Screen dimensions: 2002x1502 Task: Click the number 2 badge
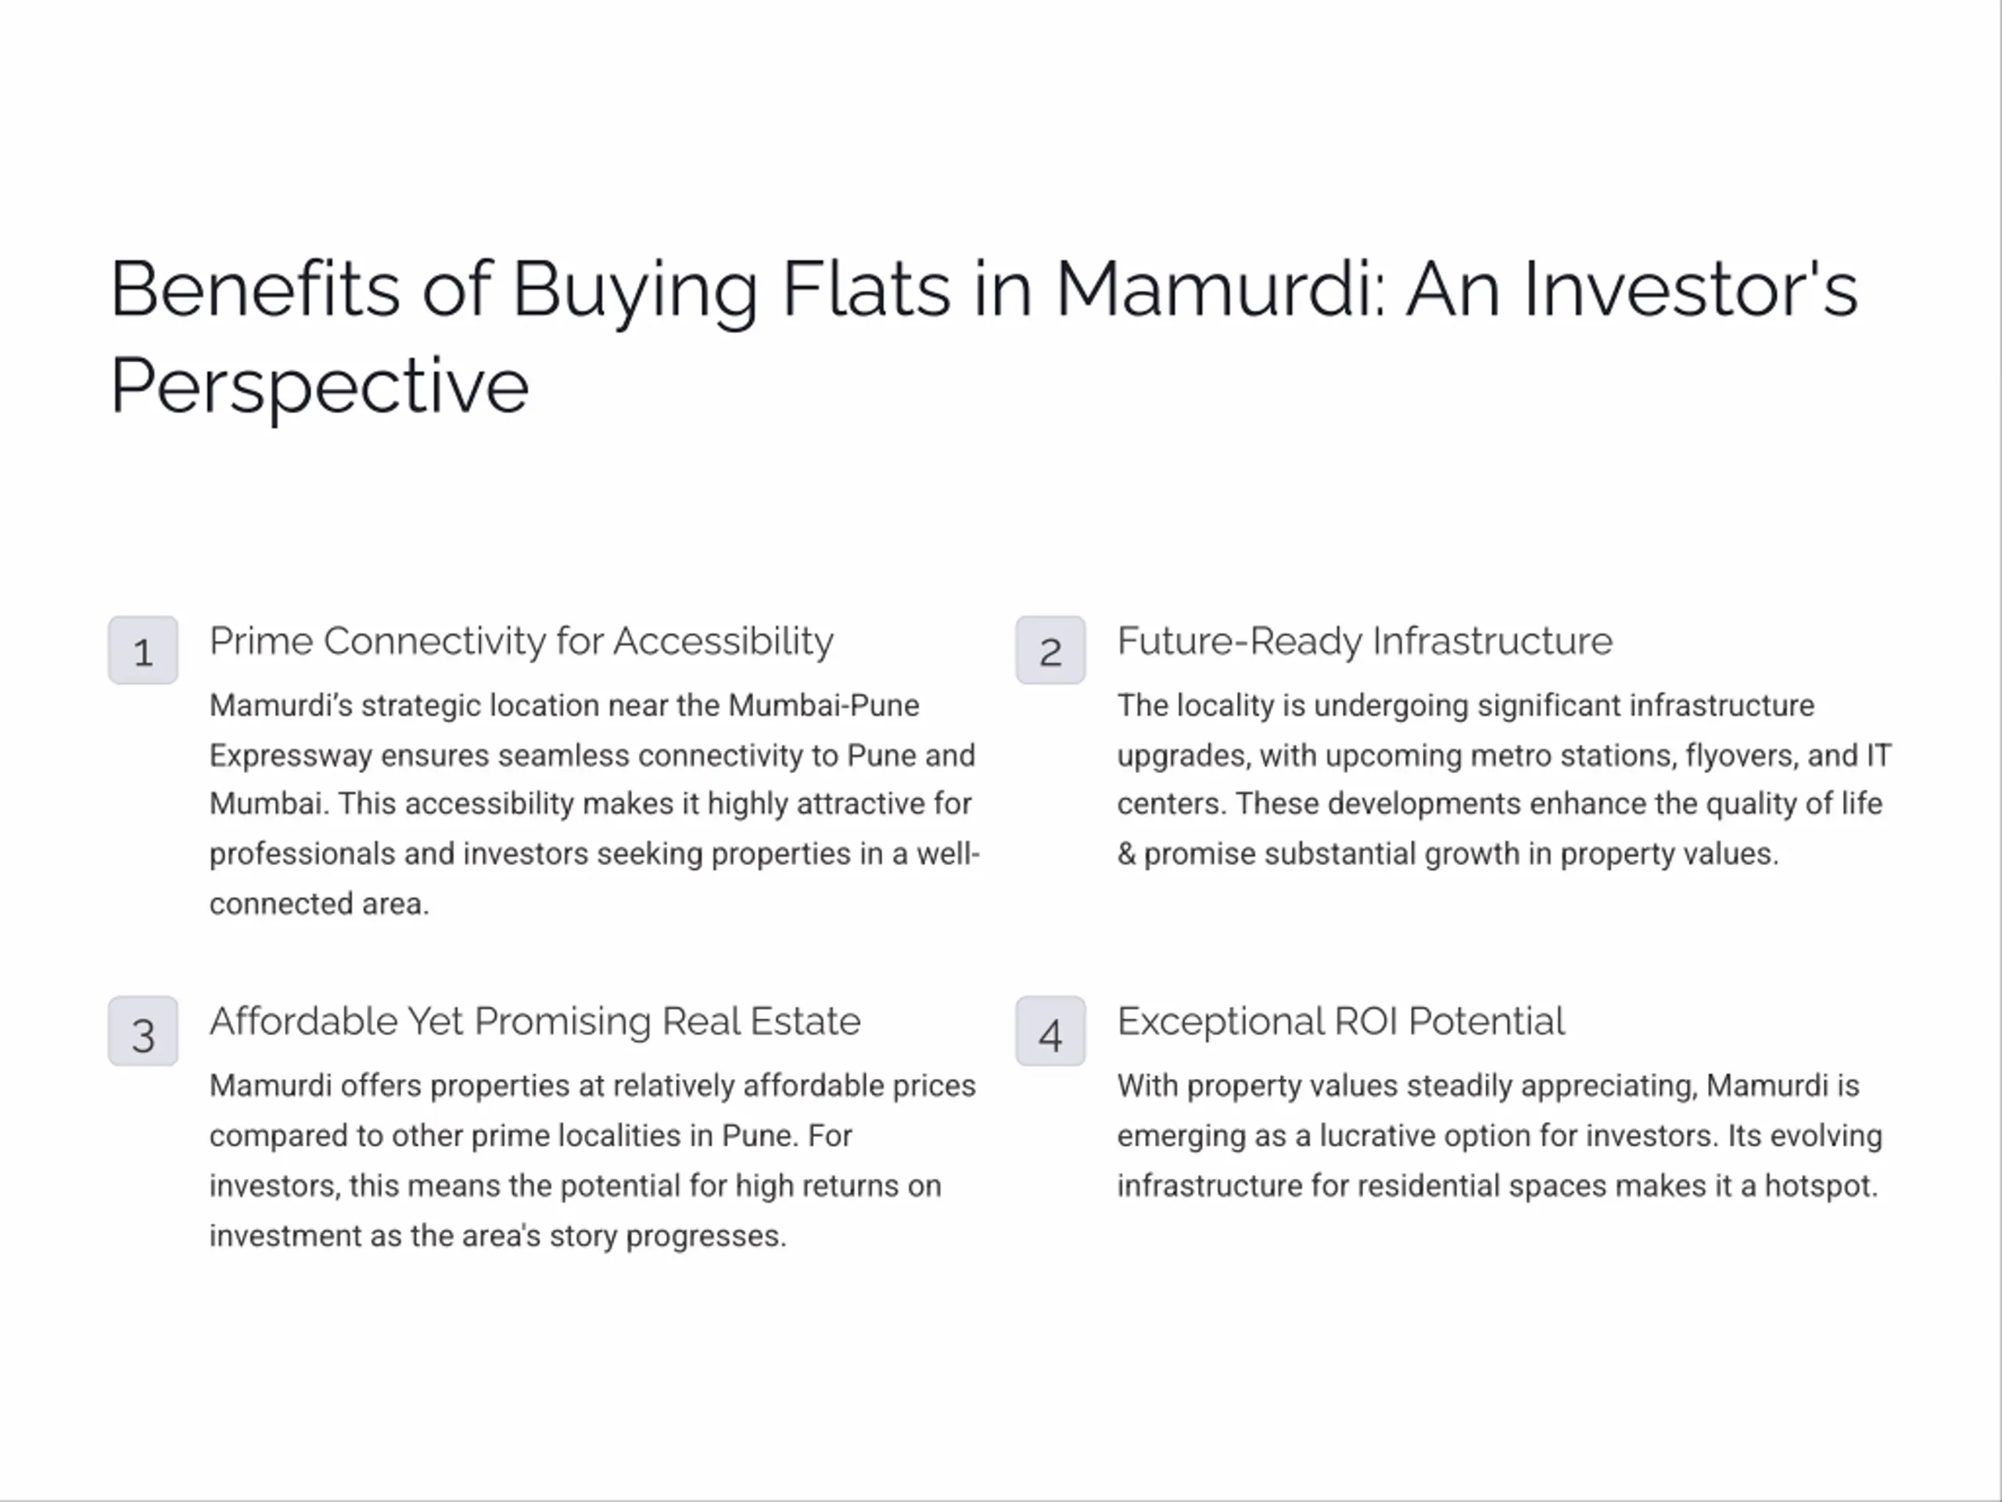click(1049, 650)
